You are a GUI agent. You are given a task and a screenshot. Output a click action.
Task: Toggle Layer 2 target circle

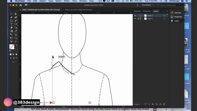[x=164, y=16]
